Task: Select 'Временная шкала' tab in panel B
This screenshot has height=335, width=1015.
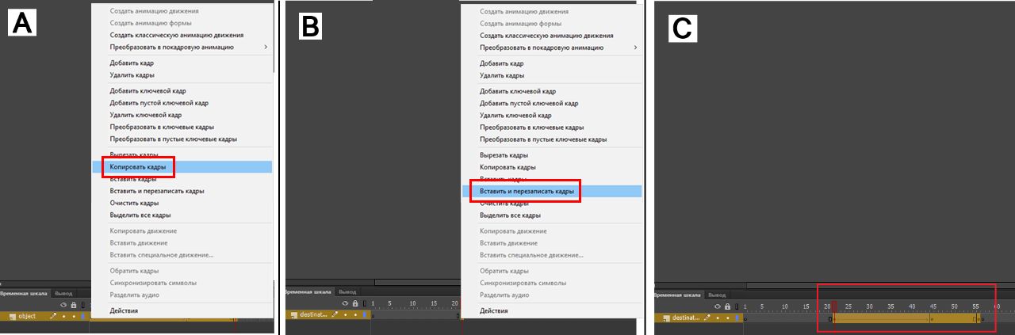Action: [x=308, y=291]
